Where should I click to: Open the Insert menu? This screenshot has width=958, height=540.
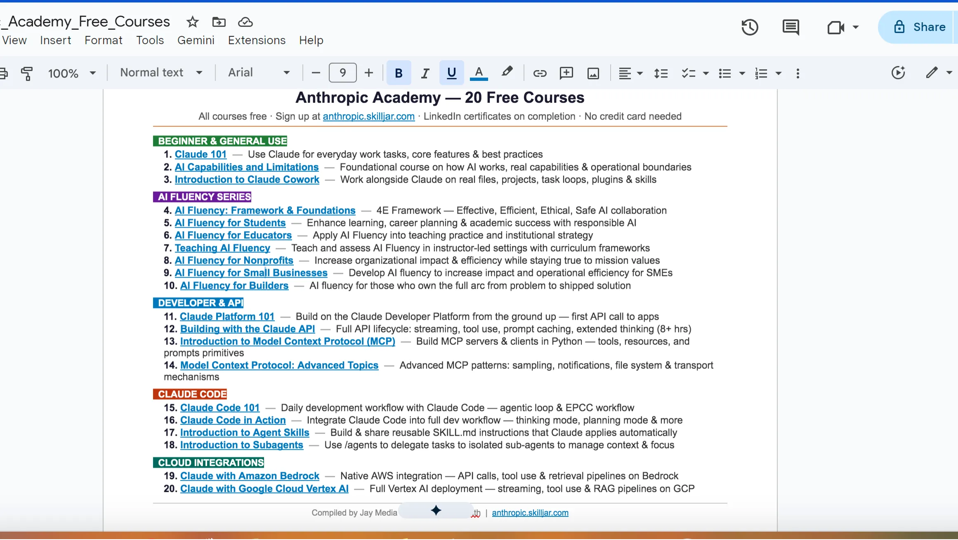click(55, 40)
